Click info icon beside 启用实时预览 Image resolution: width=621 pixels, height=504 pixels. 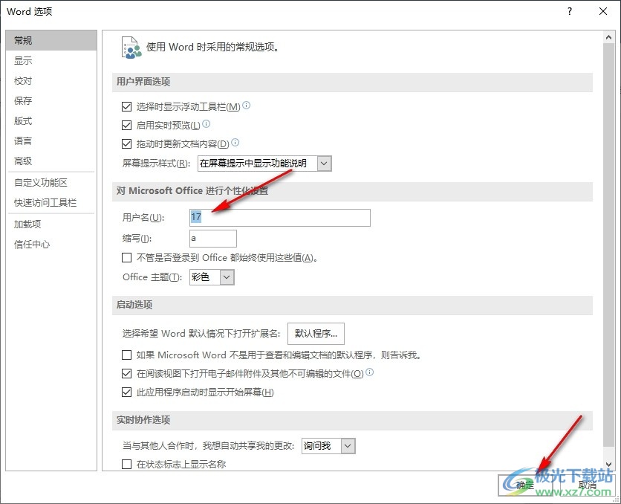(207, 124)
